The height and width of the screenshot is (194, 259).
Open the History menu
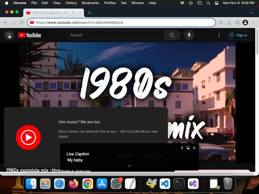pyautogui.click(x=71, y=3)
